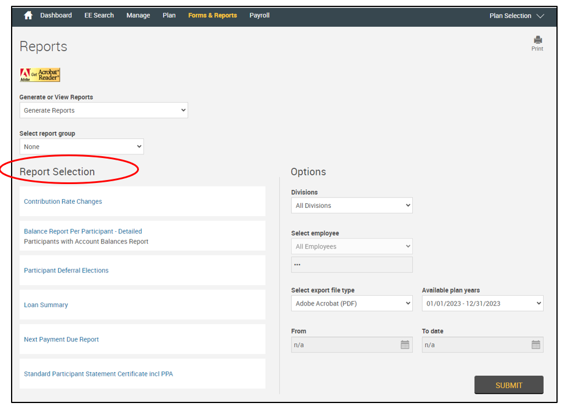This screenshot has height=410, width=564.
Task: Expand the Select report group dropdown
Action: click(x=81, y=147)
